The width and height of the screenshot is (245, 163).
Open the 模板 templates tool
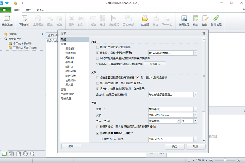point(196,18)
